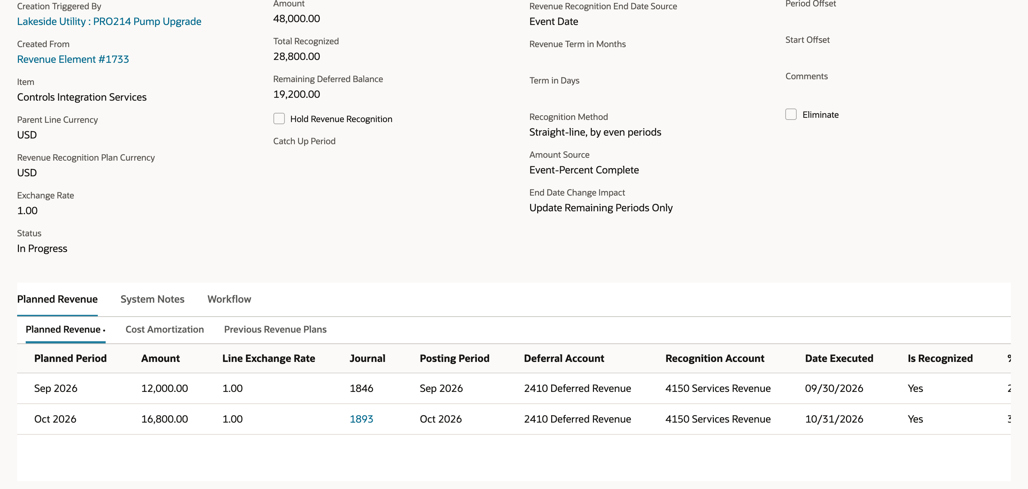1028x489 pixels.
Task: Click the Amount value 48,000.00
Action: (297, 19)
